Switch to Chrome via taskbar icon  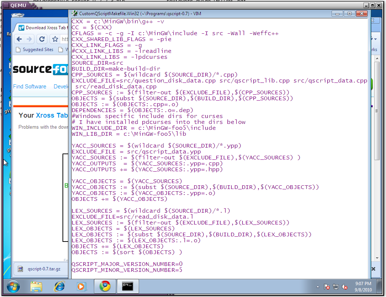pyautogui.click(x=105, y=286)
